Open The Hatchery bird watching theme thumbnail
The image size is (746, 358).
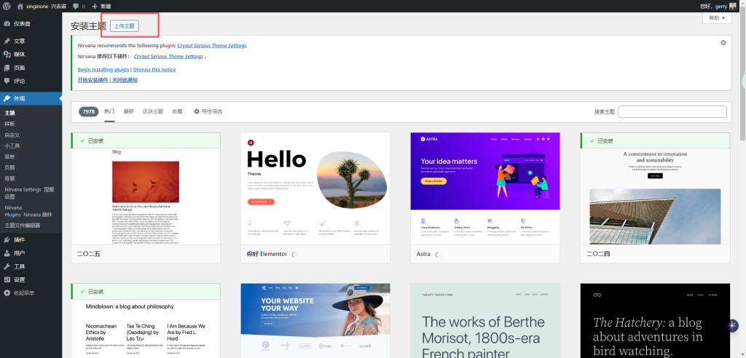click(x=655, y=321)
